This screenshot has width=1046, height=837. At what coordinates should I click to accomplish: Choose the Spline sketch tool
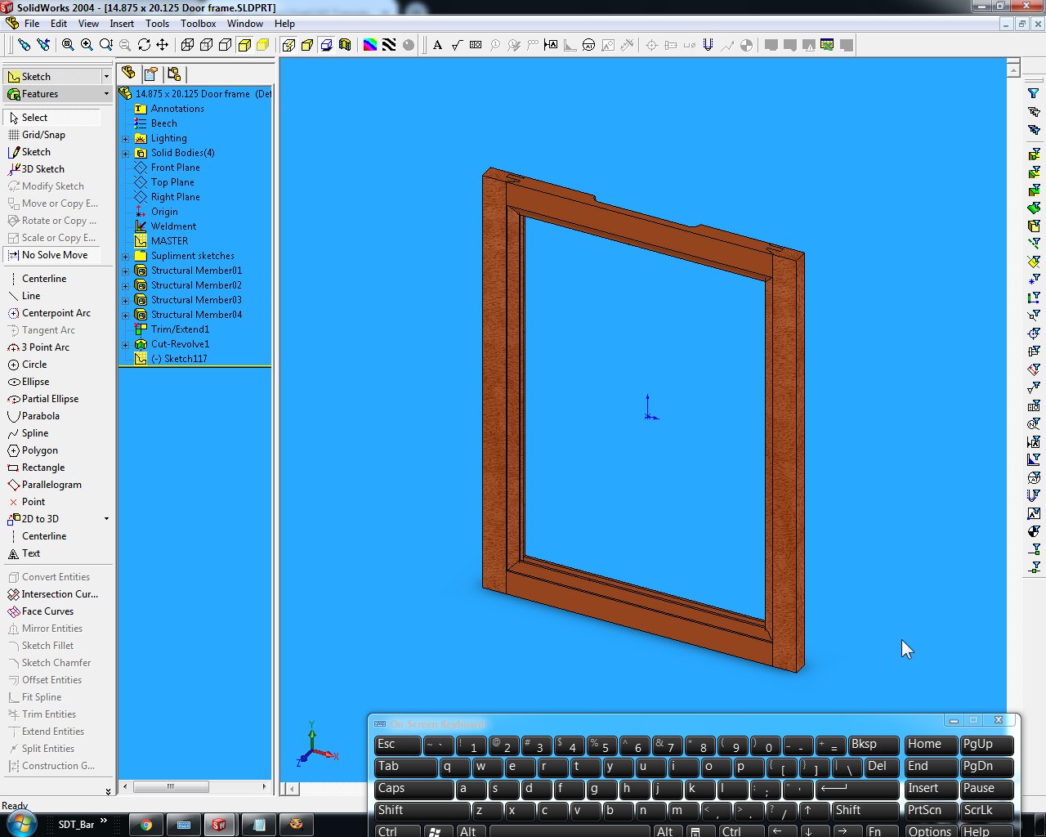pos(34,433)
